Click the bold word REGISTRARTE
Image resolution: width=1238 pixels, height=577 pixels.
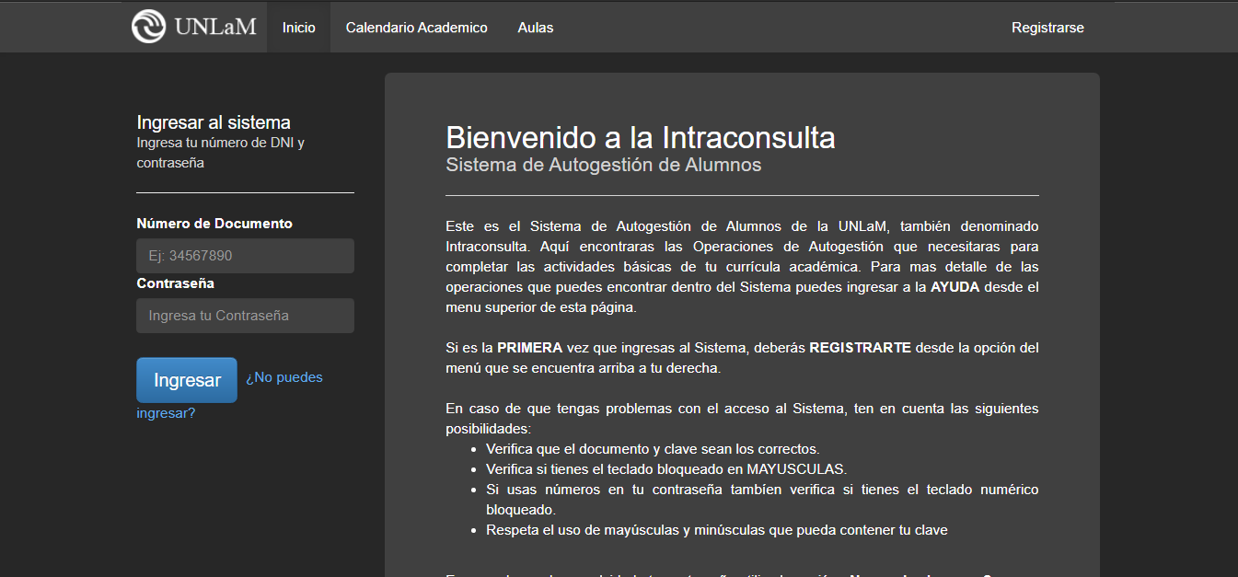pyautogui.click(x=860, y=348)
